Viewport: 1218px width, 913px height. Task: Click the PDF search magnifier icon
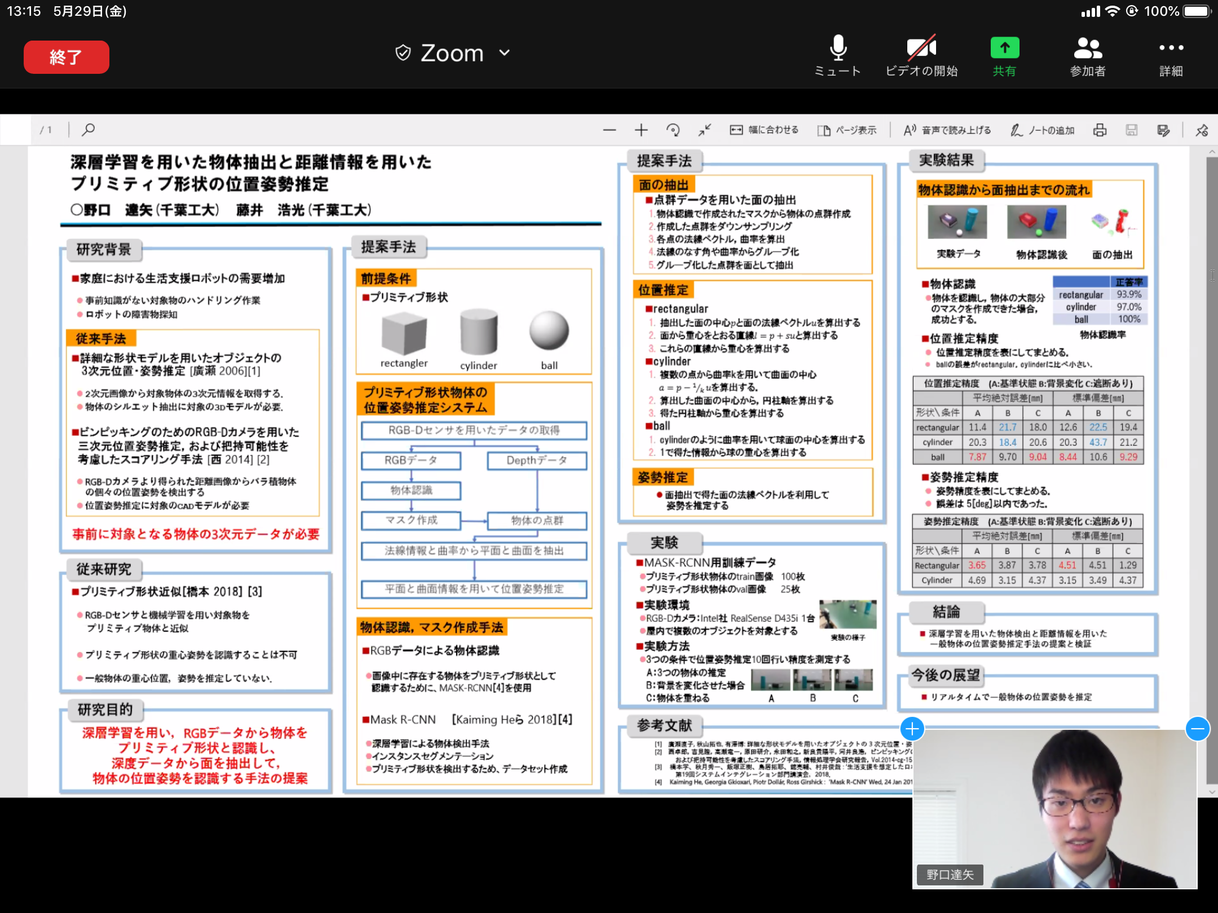pos(88,130)
